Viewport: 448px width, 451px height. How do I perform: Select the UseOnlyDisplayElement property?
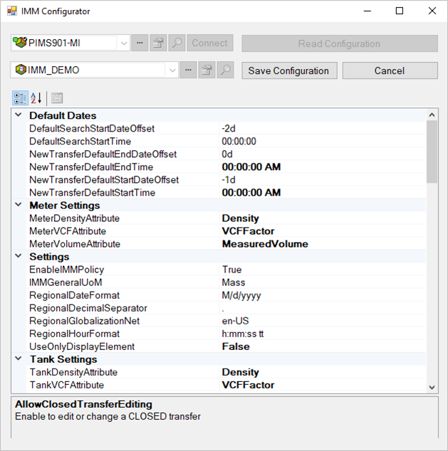82,346
